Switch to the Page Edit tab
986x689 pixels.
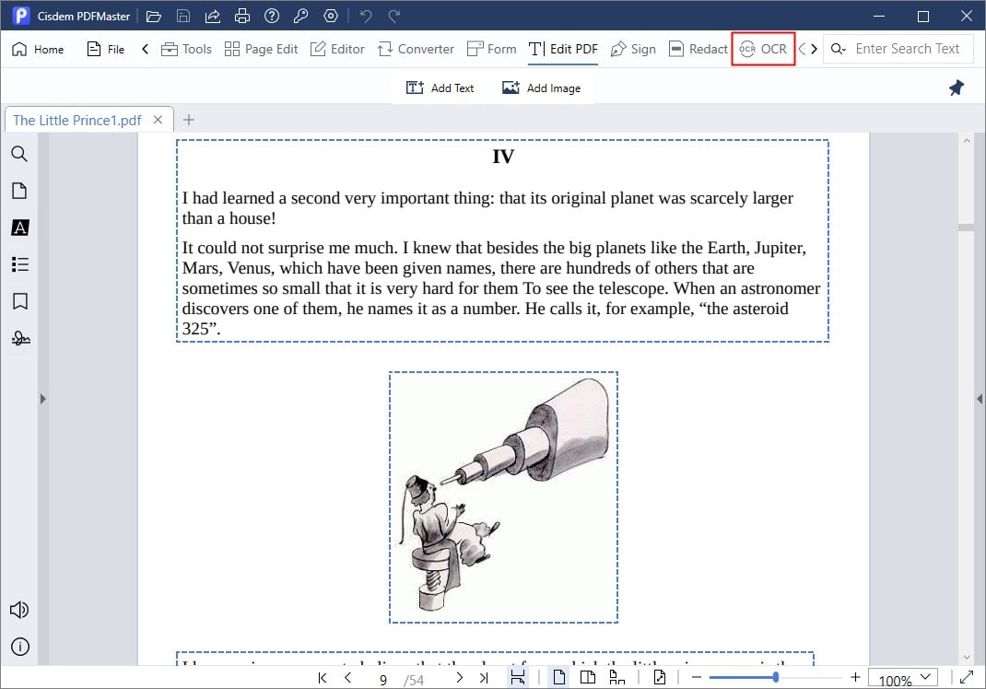pyautogui.click(x=261, y=49)
